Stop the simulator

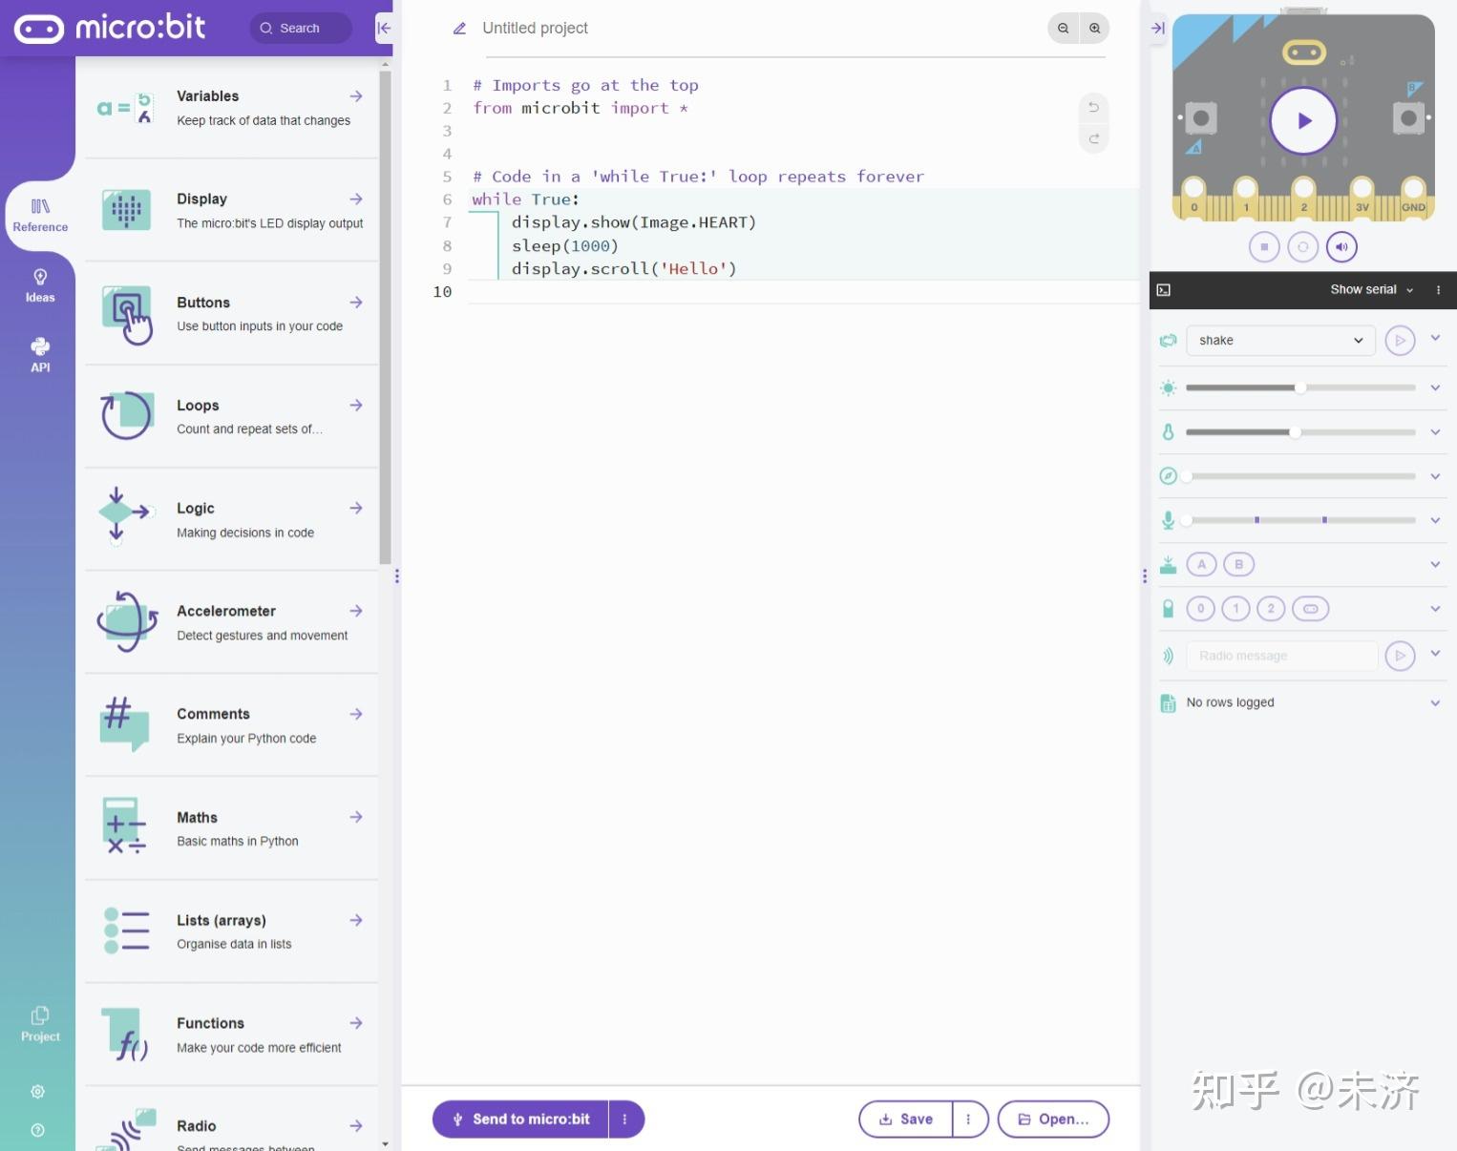click(1264, 247)
